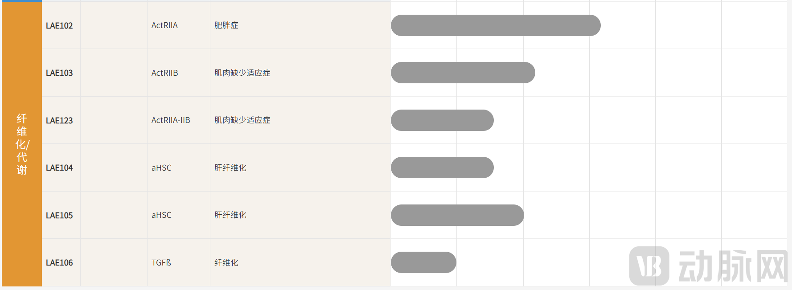Select the TGFß target label
792x290 pixels.
pos(161,263)
